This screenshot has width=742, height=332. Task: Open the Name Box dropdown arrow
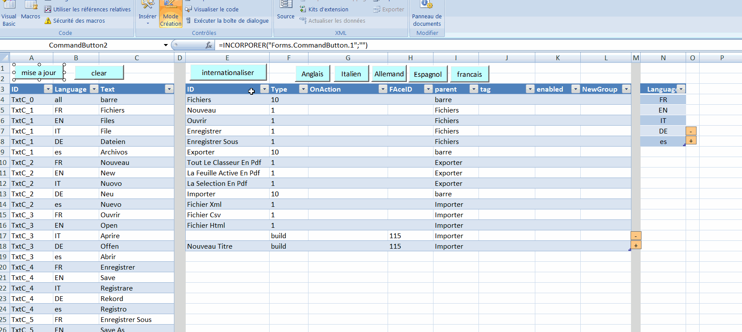click(166, 45)
